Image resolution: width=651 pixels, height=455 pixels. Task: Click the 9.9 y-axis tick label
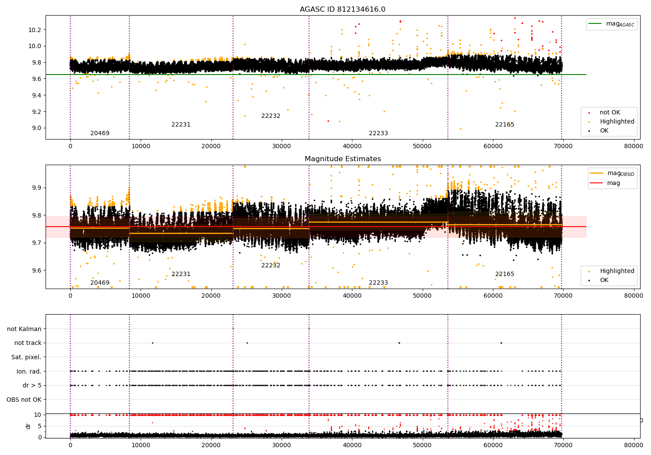36,188
